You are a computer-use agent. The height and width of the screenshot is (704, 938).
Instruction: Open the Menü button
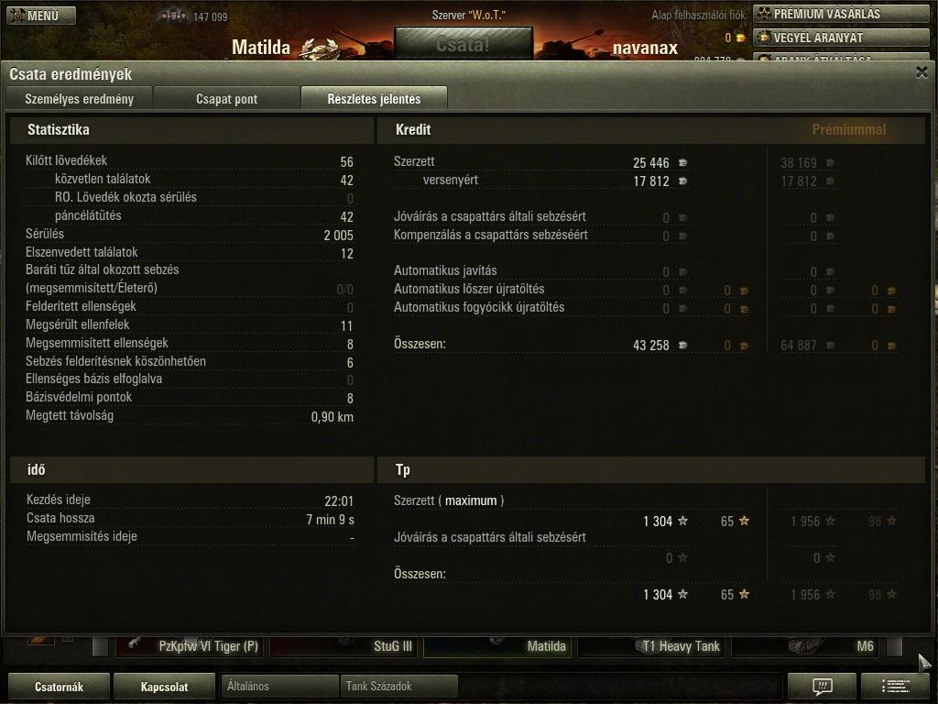click(x=41, y=16)
